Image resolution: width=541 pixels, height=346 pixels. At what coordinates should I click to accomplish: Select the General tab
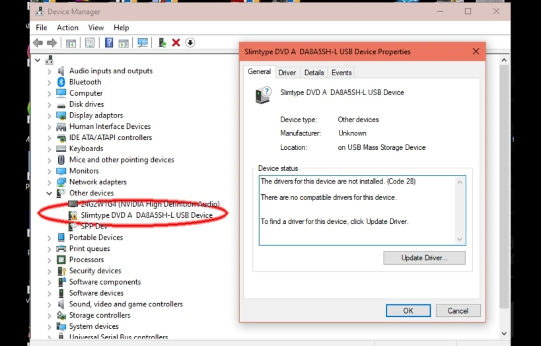pos(259,72)
